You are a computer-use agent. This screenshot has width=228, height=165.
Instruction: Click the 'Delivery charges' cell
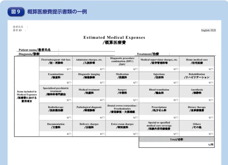tap(89, 126)
